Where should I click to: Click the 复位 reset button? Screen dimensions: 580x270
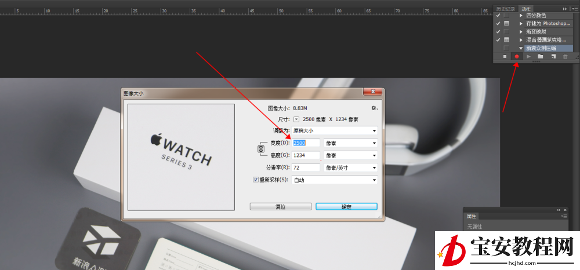click(x=280, y=206)
